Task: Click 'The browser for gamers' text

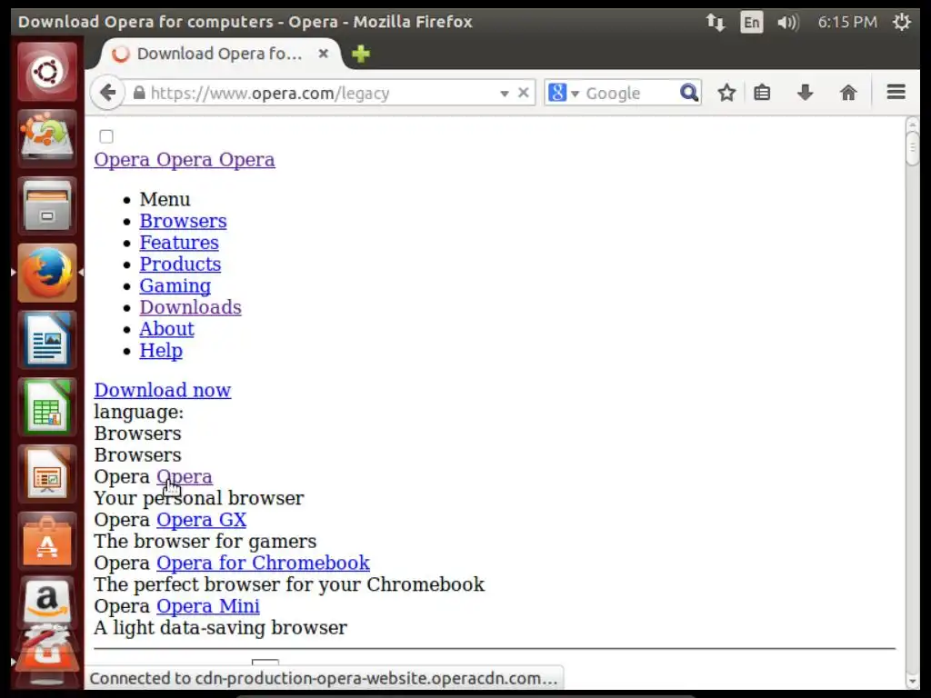Action: [205, 542]
